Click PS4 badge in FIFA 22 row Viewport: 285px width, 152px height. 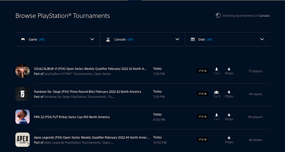click(x=203, y=116)
